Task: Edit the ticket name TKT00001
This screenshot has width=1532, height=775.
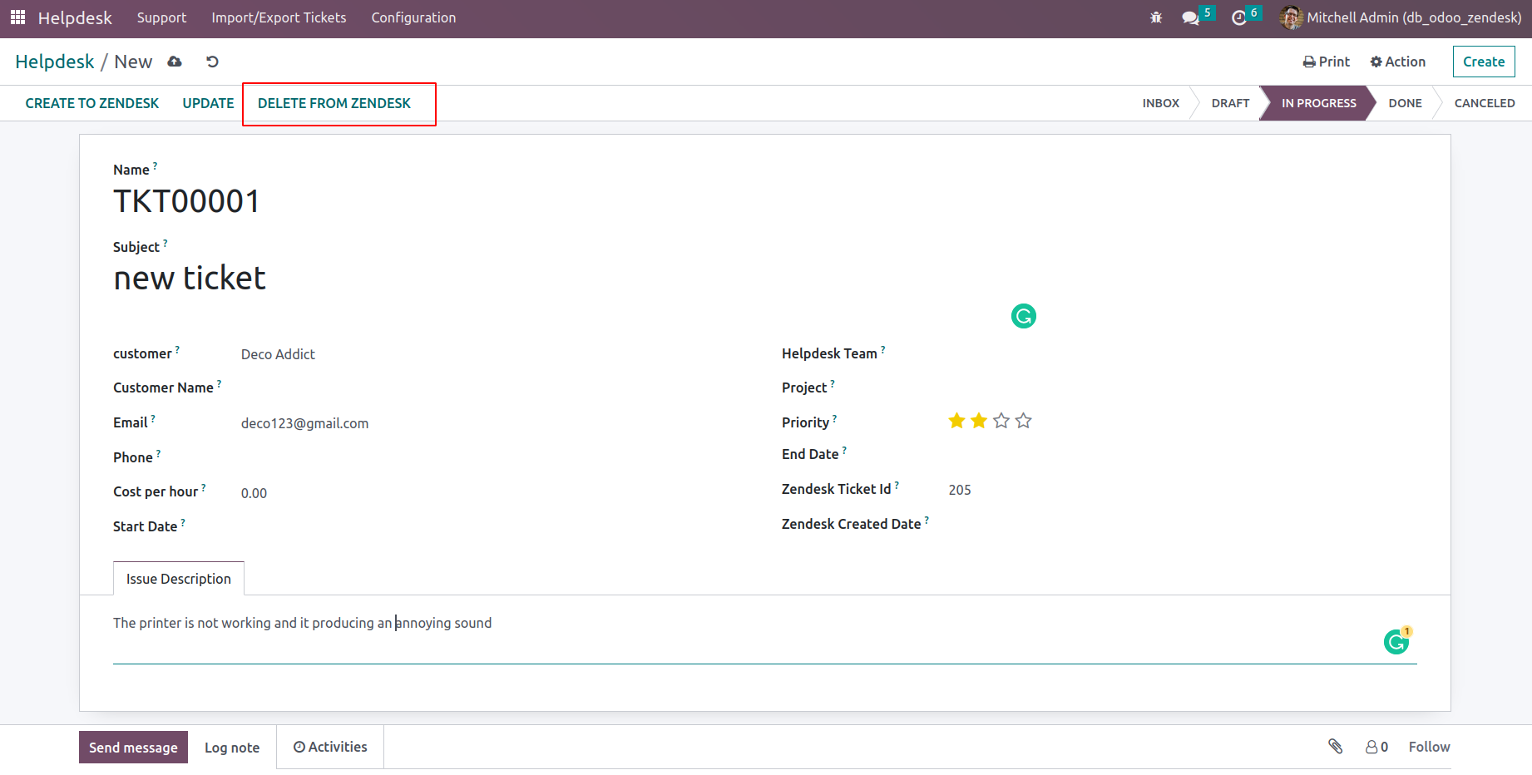Action: pos(186,201)
